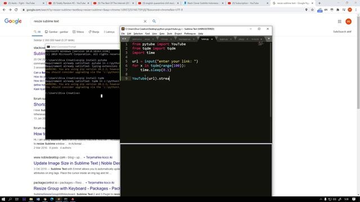Switch to Totally Random YouTube tab
Screen dimensions: 360x202
tap(69, 3)
